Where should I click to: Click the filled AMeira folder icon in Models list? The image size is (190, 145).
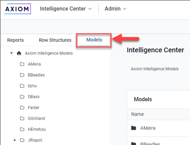134,128
